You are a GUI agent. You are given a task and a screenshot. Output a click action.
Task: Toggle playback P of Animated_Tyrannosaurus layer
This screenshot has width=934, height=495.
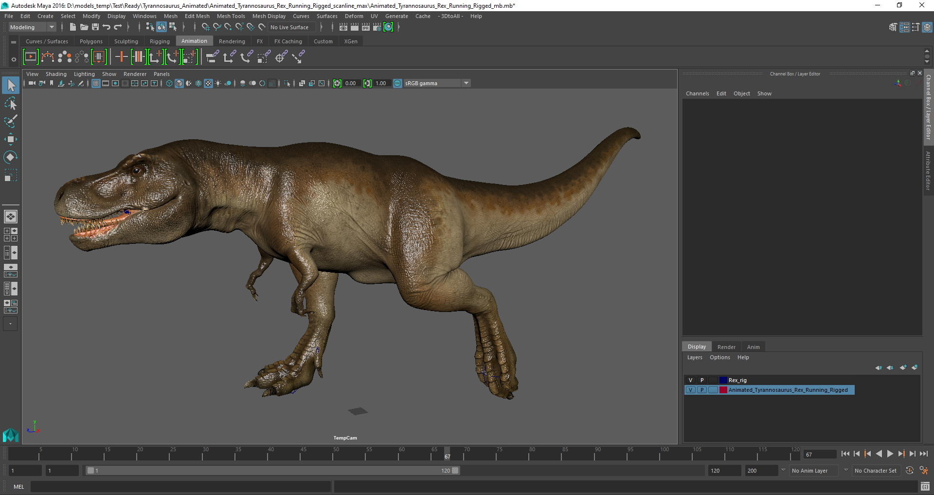702,390
